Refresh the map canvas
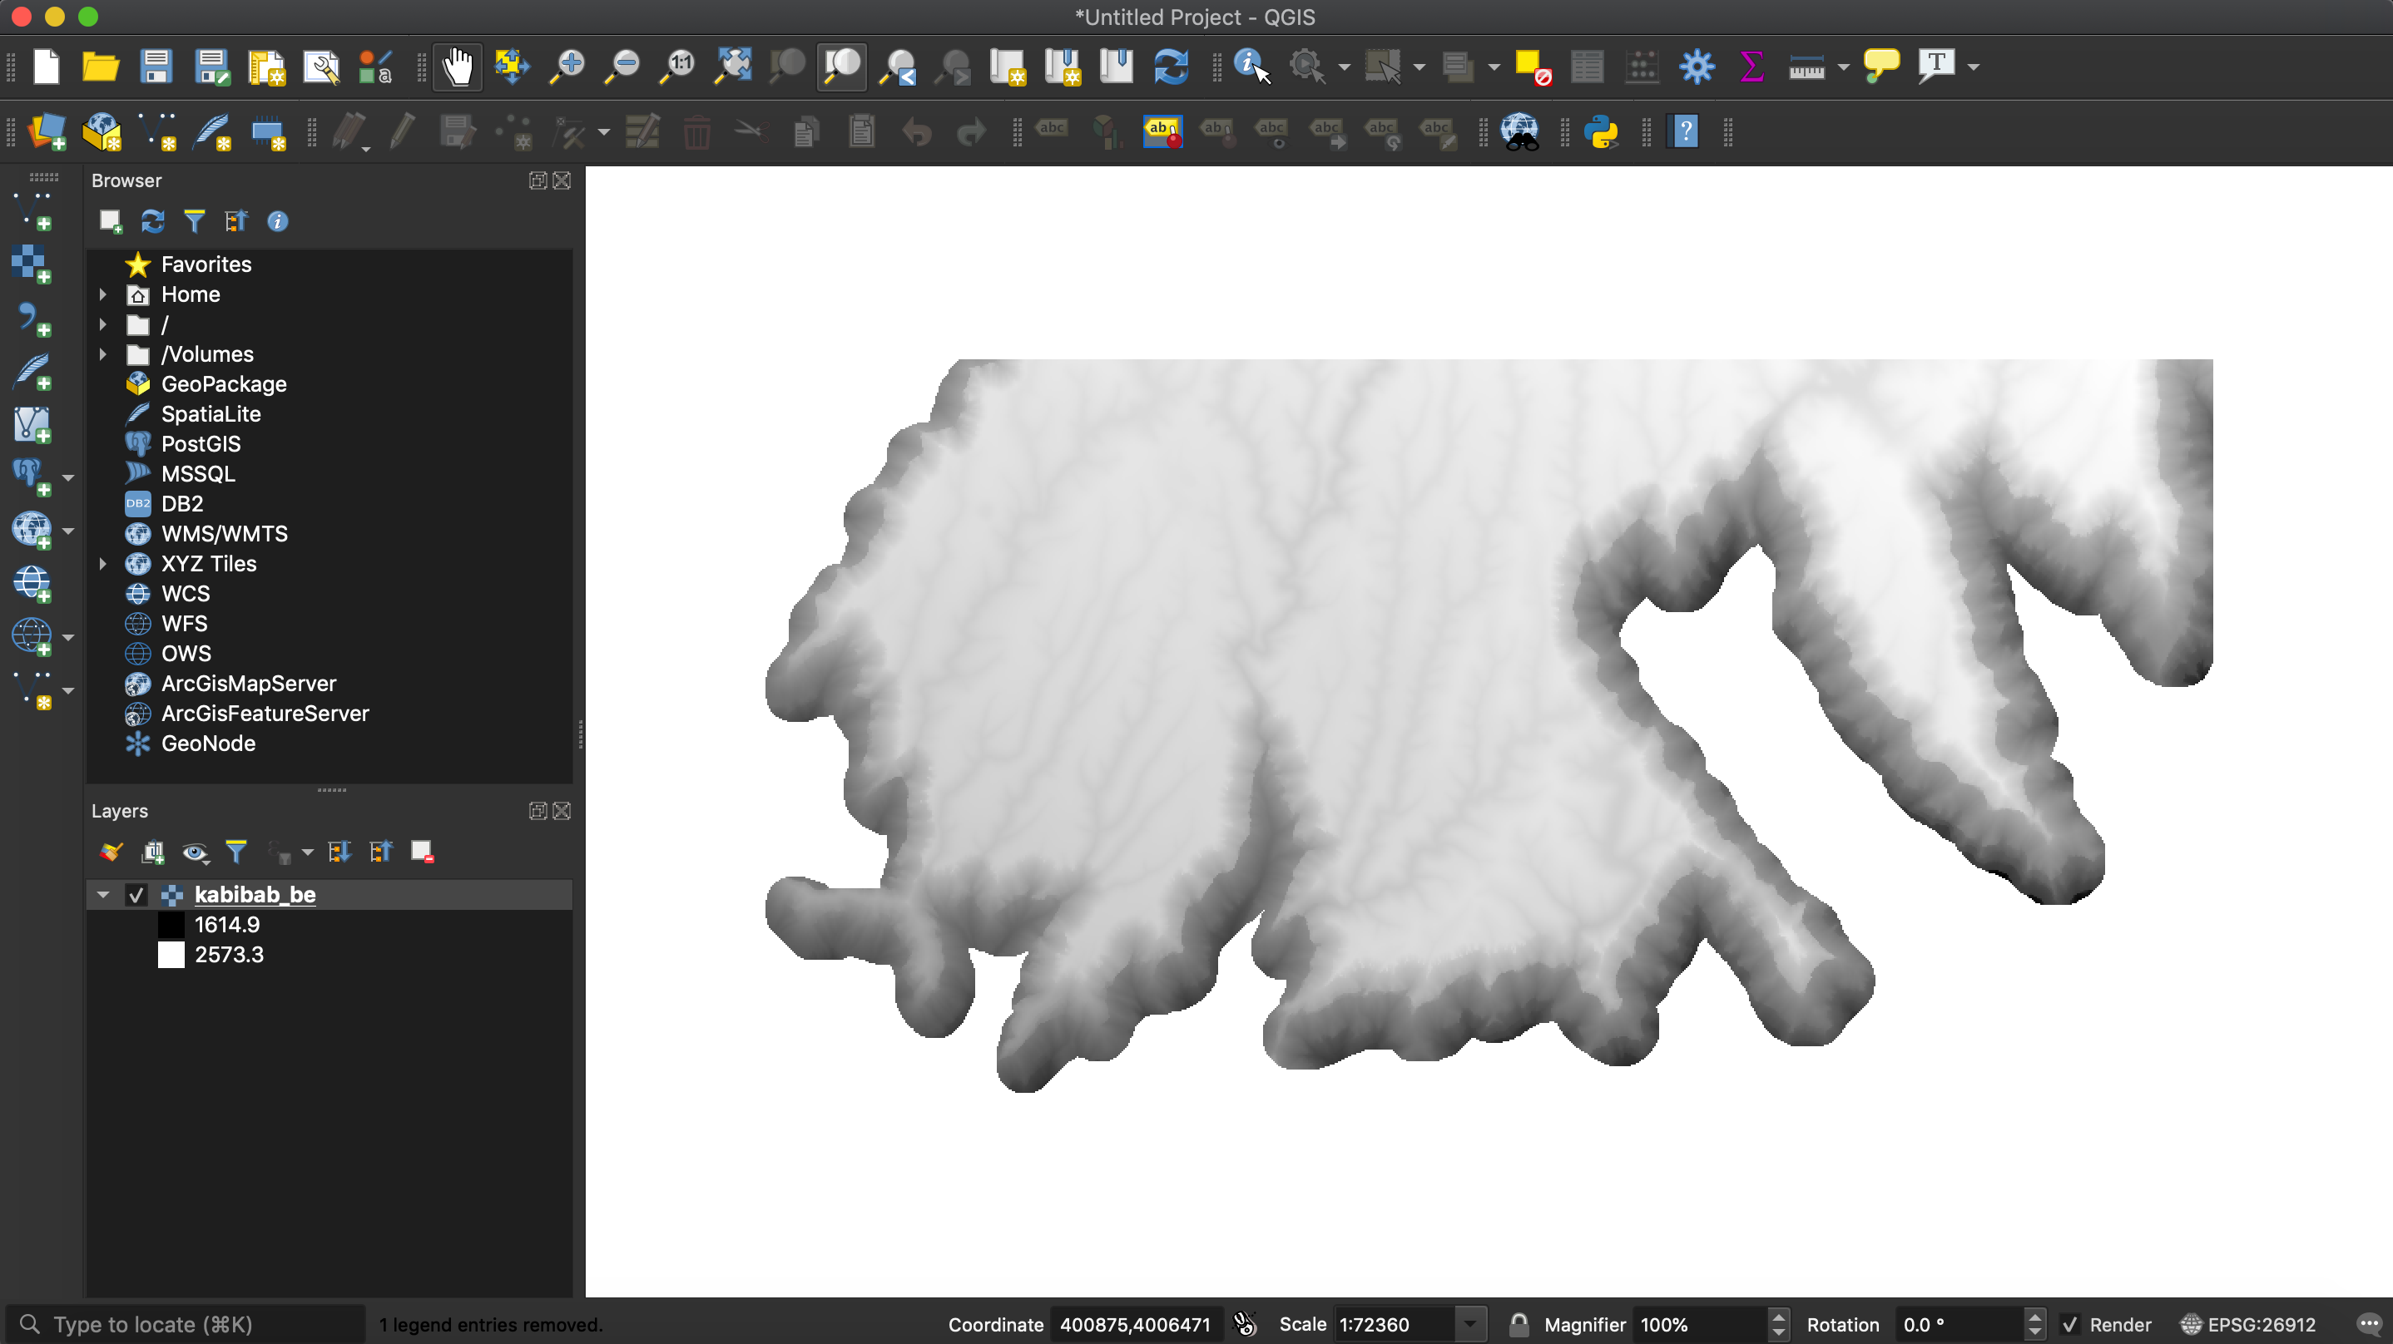Image resolution: width=2393 pixels, height=1344 pixels. [1171, 66]
